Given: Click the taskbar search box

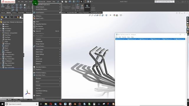Looking at the screenshot, I should [22, 104].
